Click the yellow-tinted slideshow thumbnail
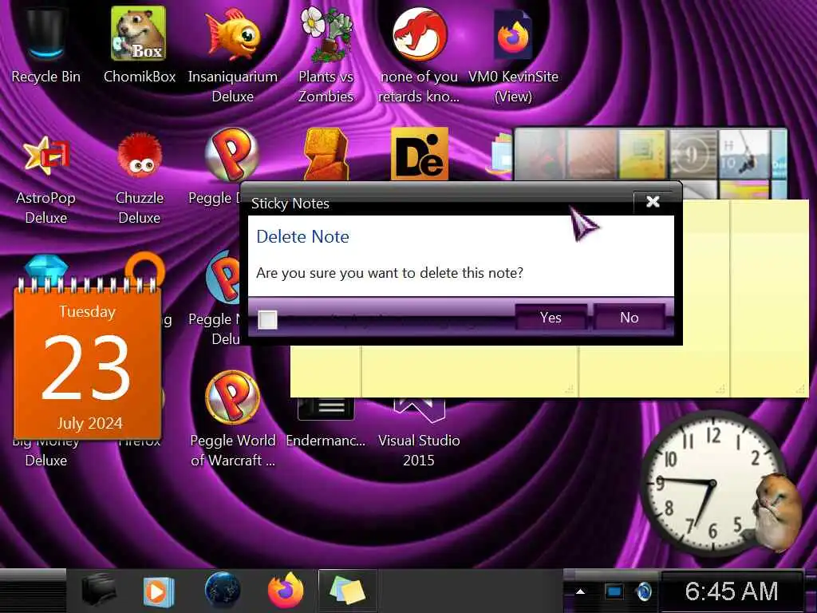Viewport: 817px width, 613px height. (642, 154)
